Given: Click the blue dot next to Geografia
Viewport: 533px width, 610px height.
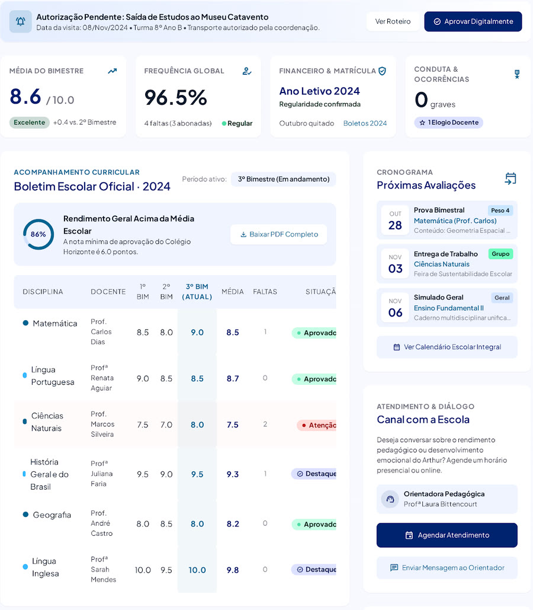Looking at the screenshot, I should click(25, 515).
